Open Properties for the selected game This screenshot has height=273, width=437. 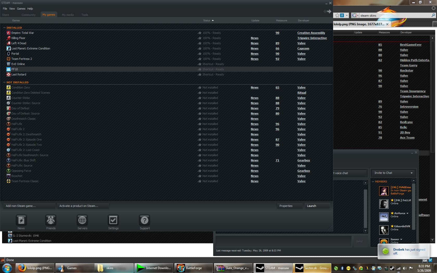[290, 206]
